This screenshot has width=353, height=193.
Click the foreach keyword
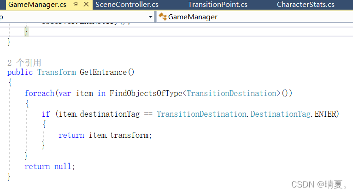[39, 93]
